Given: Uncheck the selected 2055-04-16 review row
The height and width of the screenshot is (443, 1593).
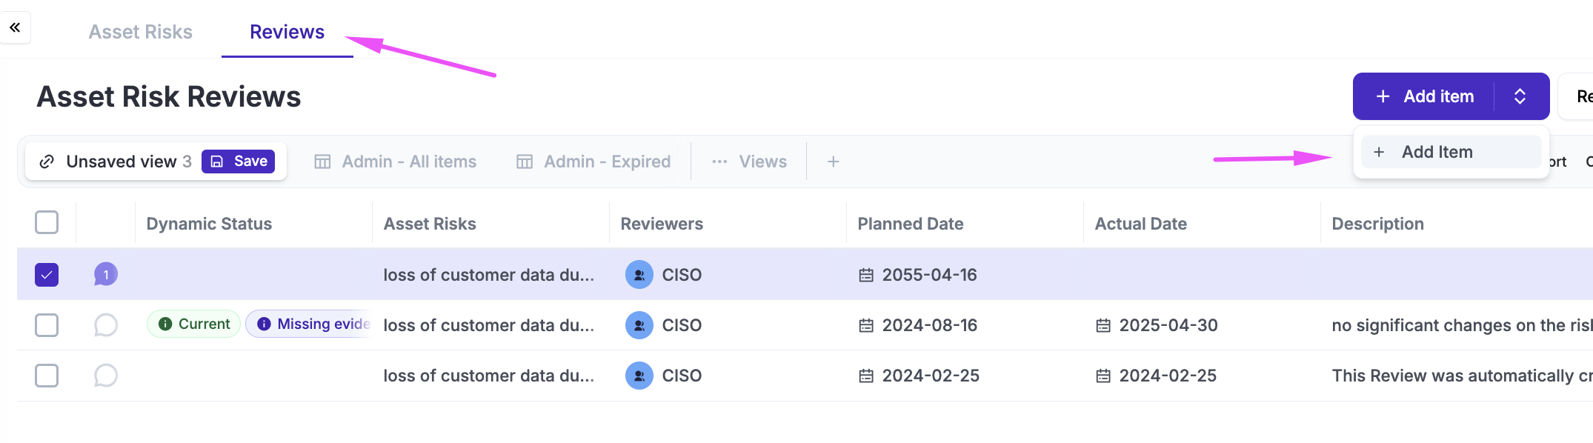Looking at the screenshot, I should (47, 275).
